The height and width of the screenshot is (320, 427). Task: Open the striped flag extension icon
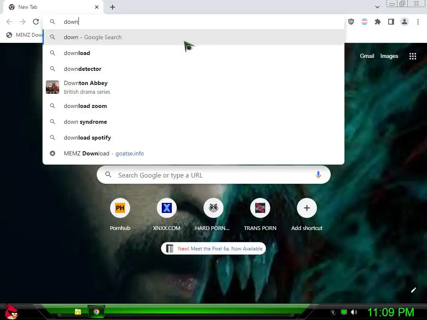364,22
